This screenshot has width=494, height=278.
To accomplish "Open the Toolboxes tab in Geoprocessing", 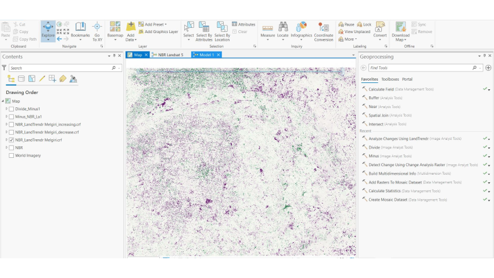I will tap(389, 79).
